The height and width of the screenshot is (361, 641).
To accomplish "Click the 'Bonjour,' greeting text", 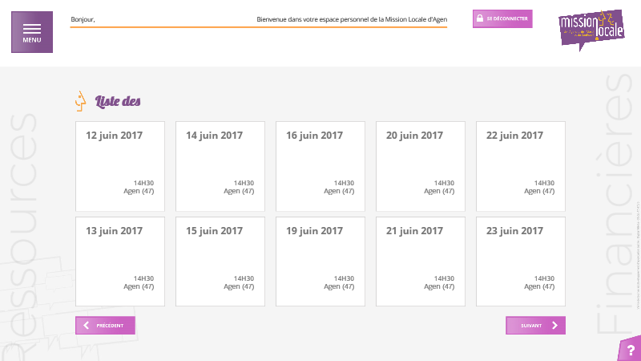I will pyautogui.click(x=83, y=19).
